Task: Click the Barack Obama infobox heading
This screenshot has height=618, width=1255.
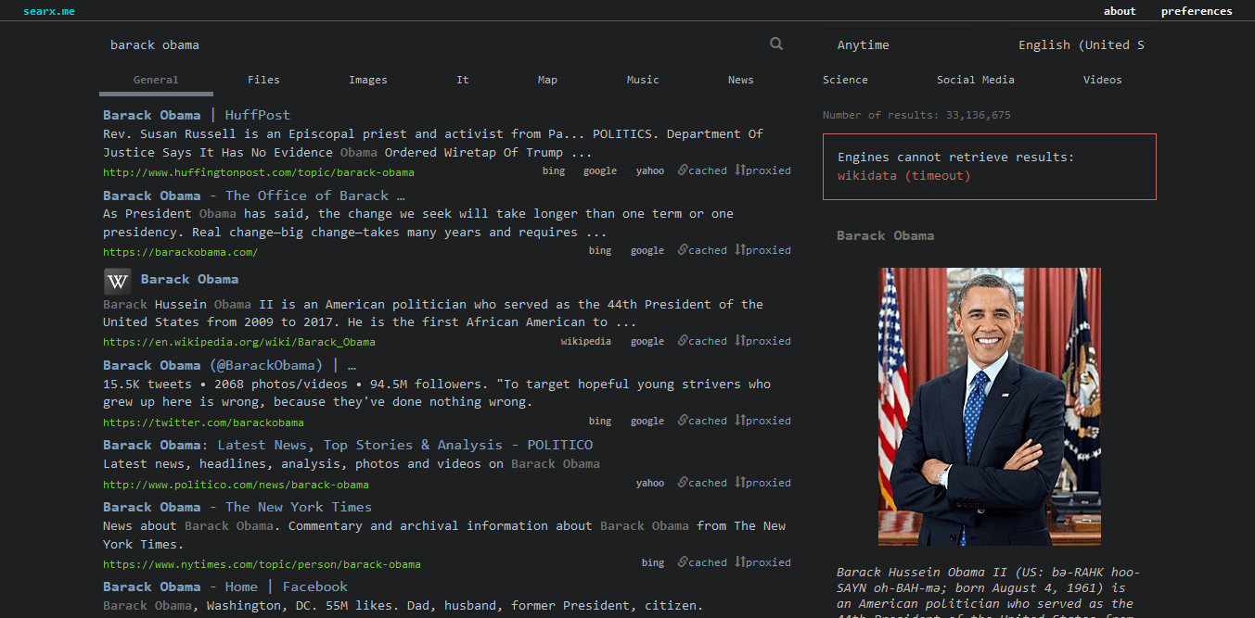Action: (885, 235)
